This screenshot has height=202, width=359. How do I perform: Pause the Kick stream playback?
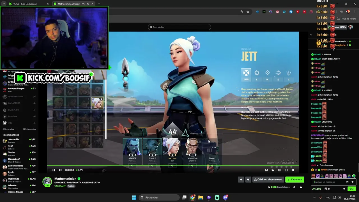point(54,170)
